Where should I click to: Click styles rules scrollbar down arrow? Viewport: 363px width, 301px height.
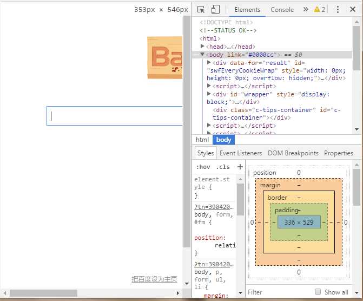tap(240, 293)
